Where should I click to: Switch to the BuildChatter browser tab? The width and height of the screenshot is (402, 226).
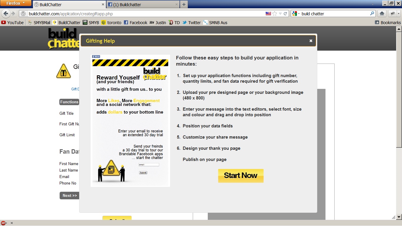coord(69,4)
